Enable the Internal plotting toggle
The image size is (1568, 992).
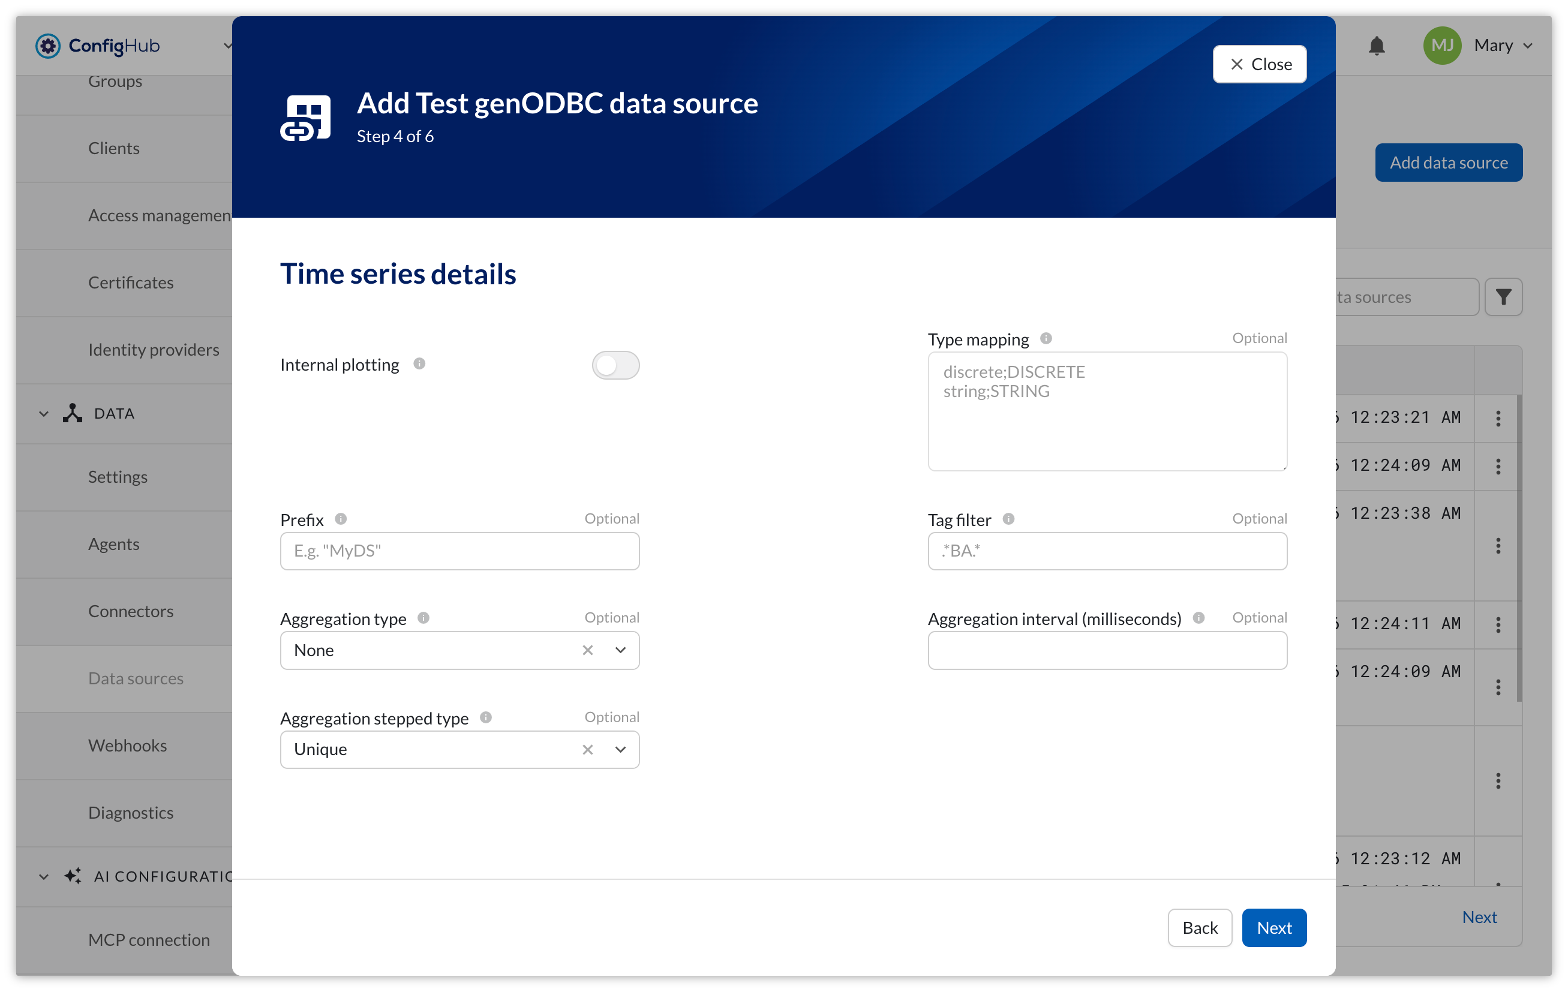(615, 365)
